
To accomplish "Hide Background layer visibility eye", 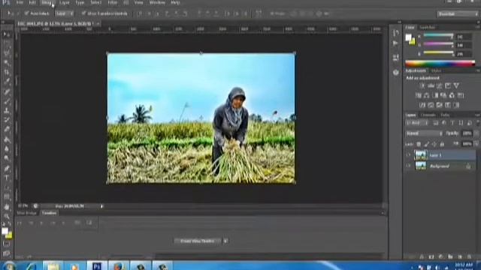I will click(x=408, y=166).
